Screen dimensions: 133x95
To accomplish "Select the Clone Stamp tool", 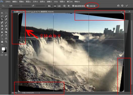I will click(2, 26).
